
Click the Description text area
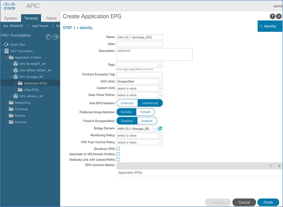tap(155, 54)
